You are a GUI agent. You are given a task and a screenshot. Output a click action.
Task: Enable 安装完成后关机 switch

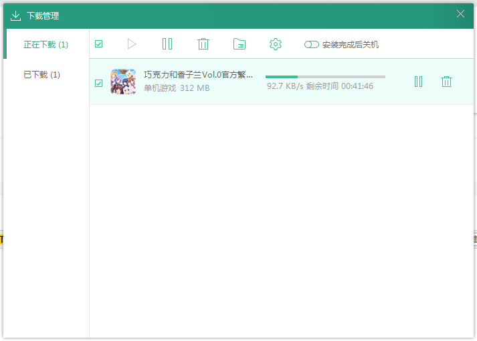coord(312,45)
